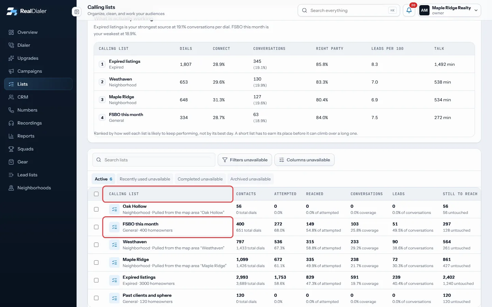492x307 pixels.
Task: Click the list icon beside Past clients and sphere
Action: pos(114,298)
